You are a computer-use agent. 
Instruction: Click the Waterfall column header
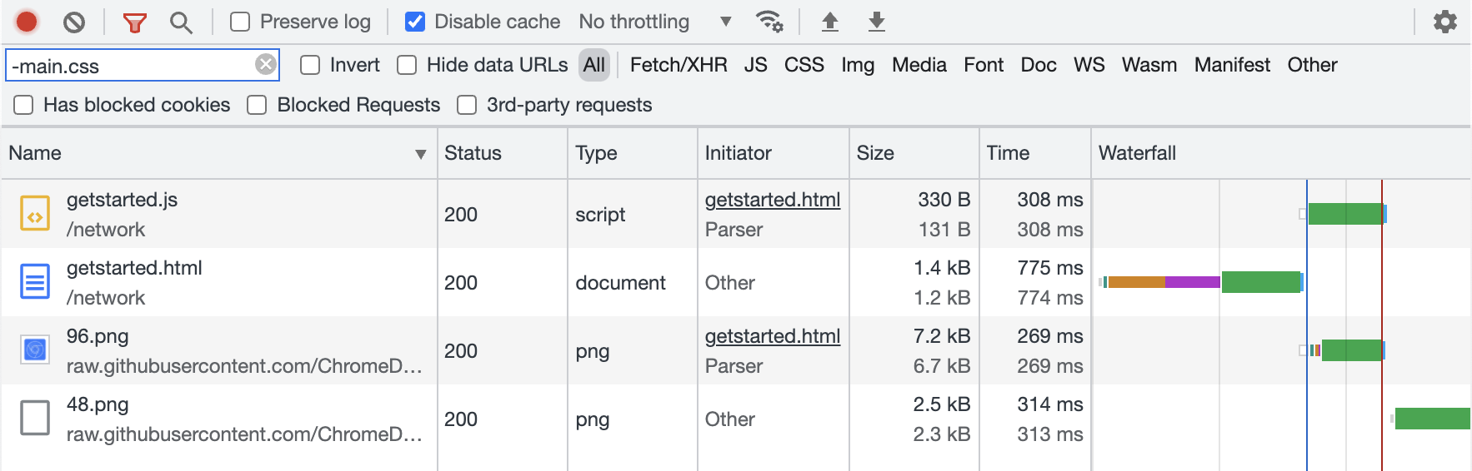click(1281, 153)
